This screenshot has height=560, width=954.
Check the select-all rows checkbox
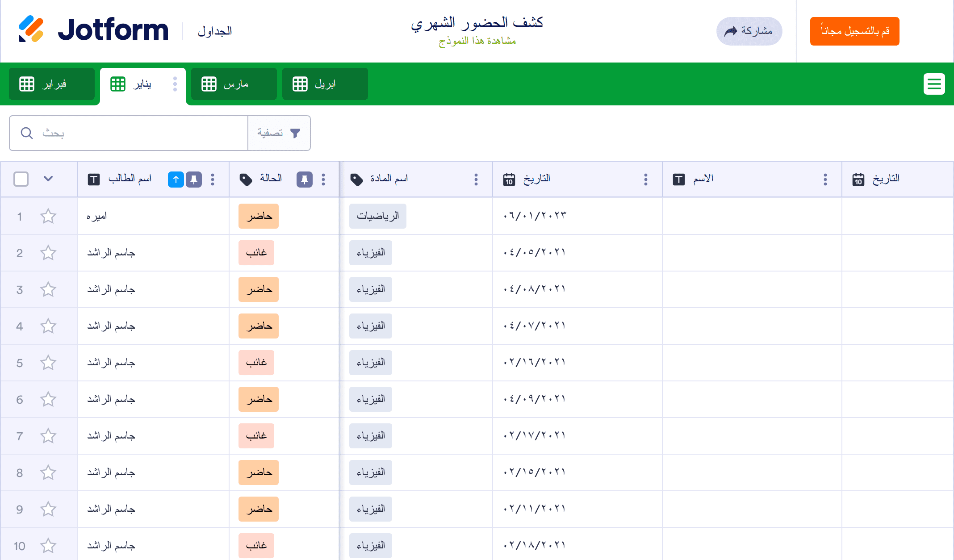coord(21,179)
